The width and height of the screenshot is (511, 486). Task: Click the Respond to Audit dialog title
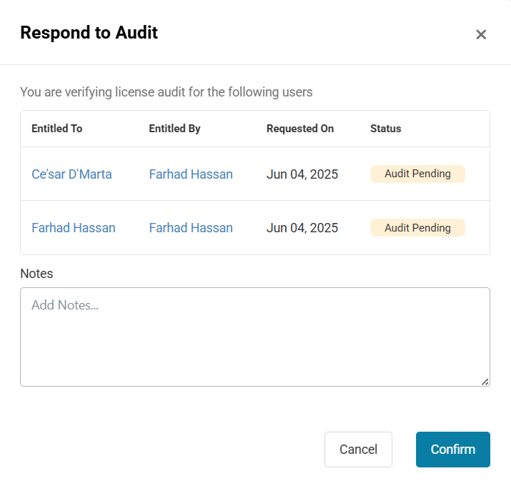(x=89, y=33)
